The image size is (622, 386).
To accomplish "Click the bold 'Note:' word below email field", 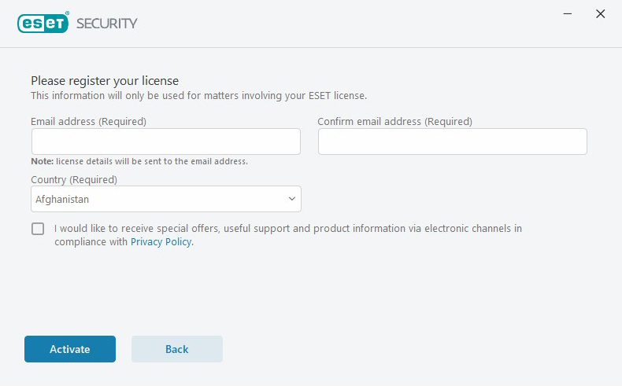I will (42, 161).
